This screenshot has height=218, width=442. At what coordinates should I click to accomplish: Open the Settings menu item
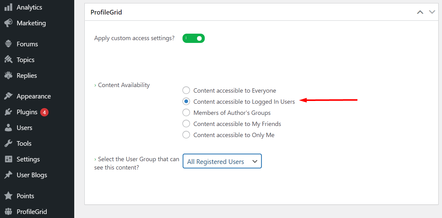click(x=28, y=159)
